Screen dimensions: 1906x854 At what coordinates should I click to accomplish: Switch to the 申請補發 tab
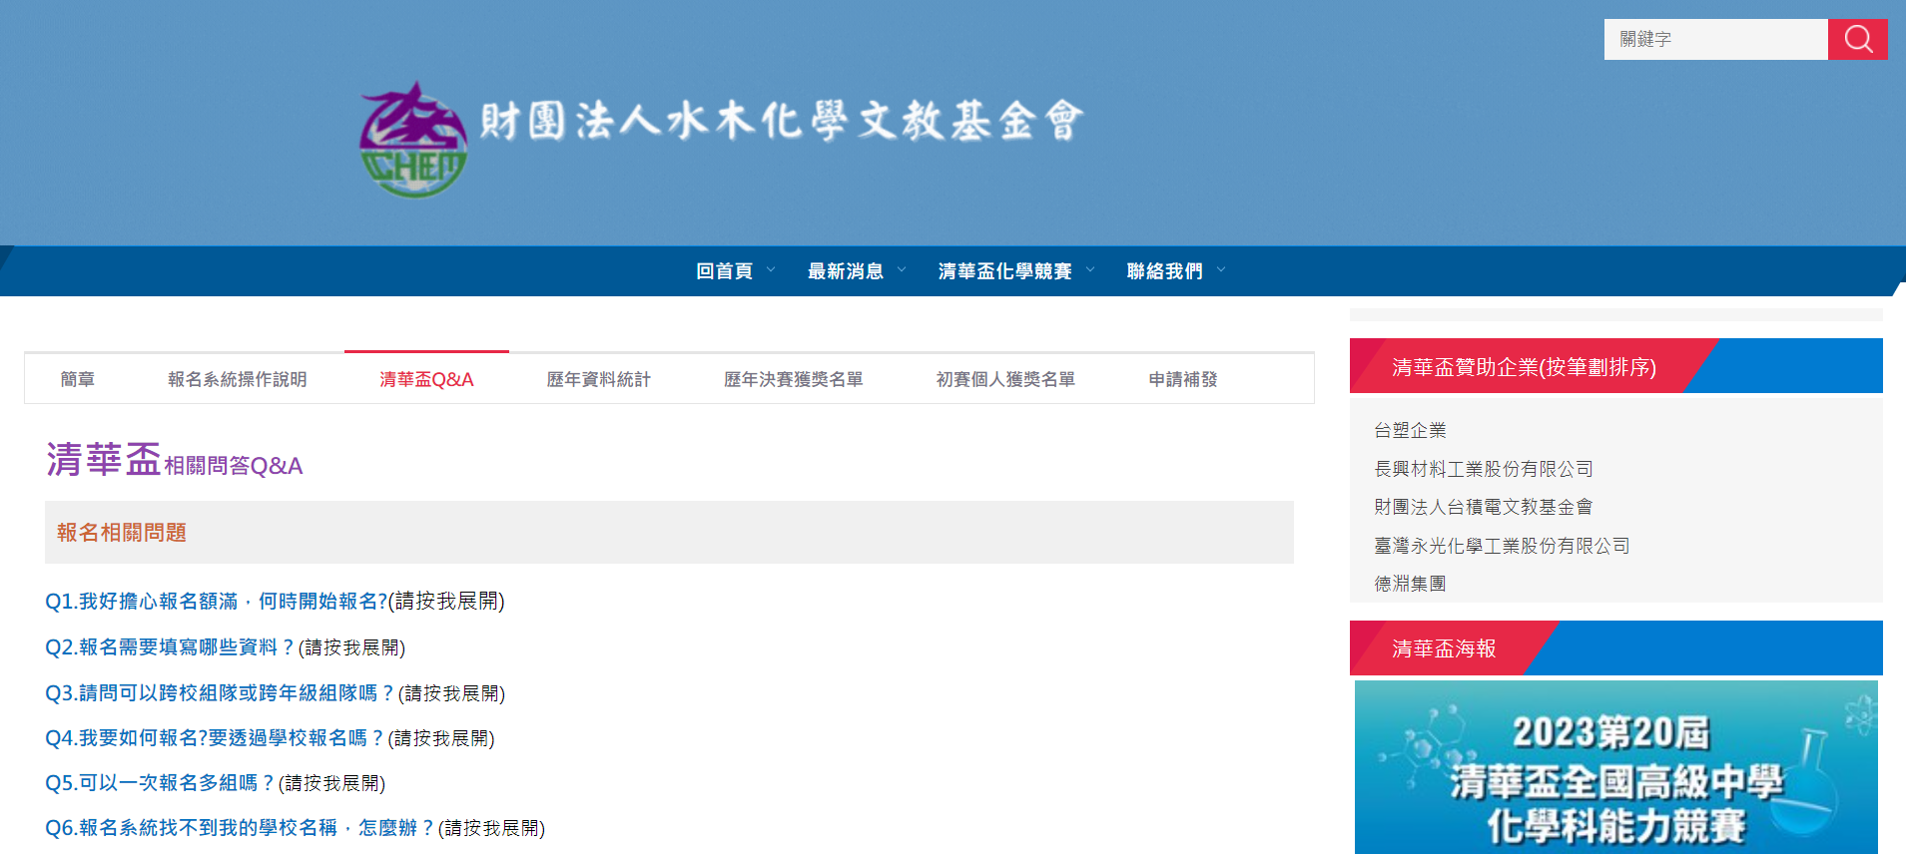point(1182,379)
